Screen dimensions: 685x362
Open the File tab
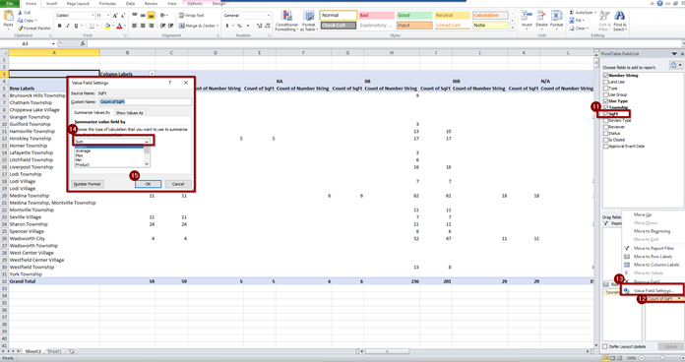point(10,3)
